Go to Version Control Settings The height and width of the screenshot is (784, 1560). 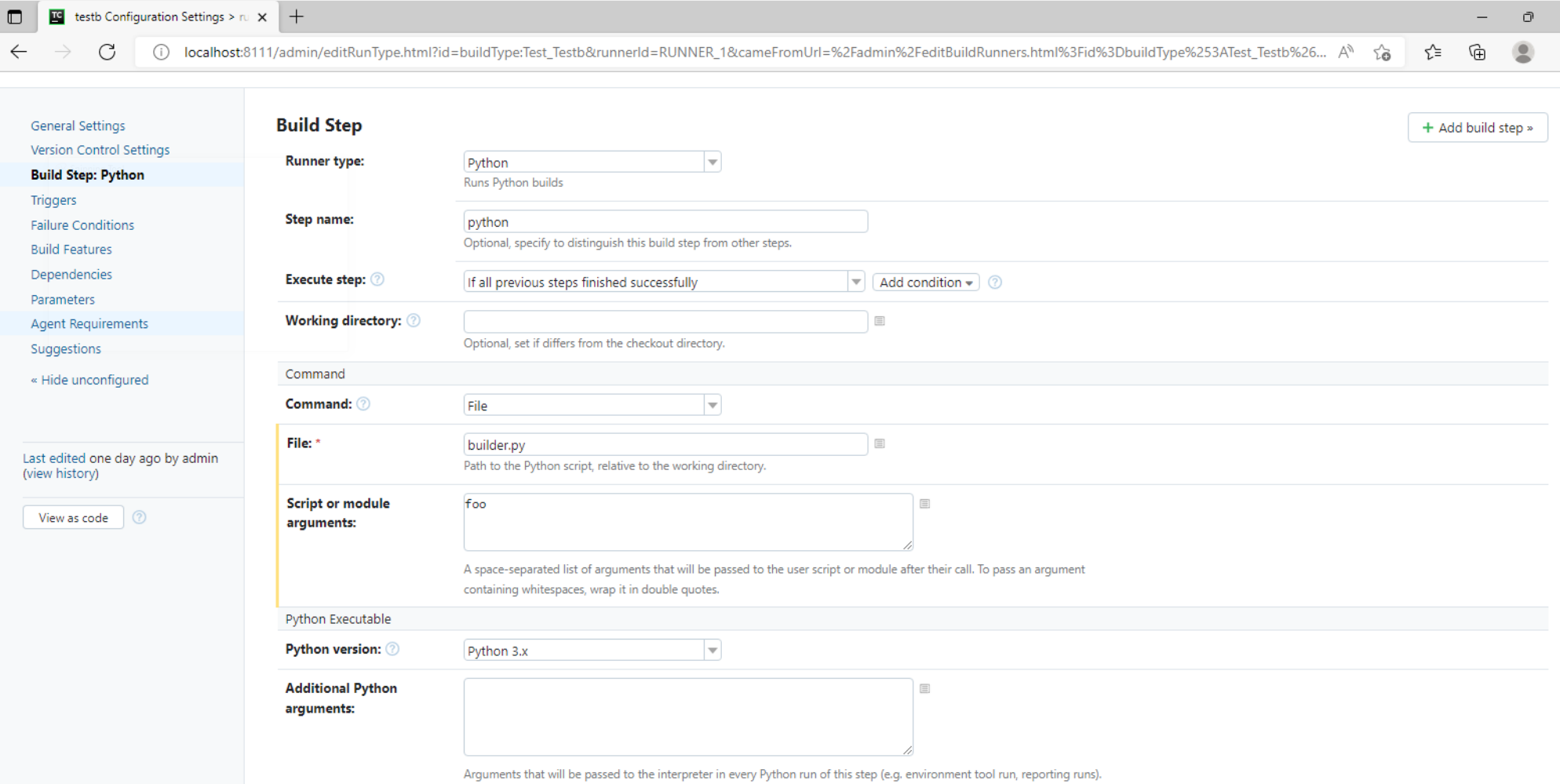point(100,150)
